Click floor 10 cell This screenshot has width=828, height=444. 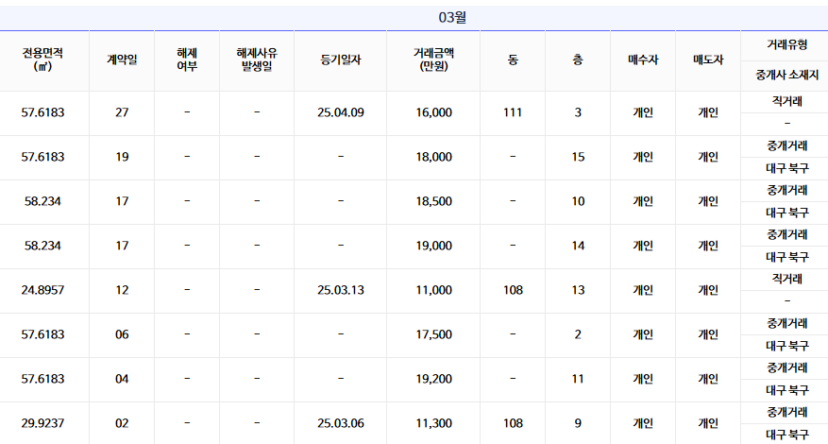point(578,201)
